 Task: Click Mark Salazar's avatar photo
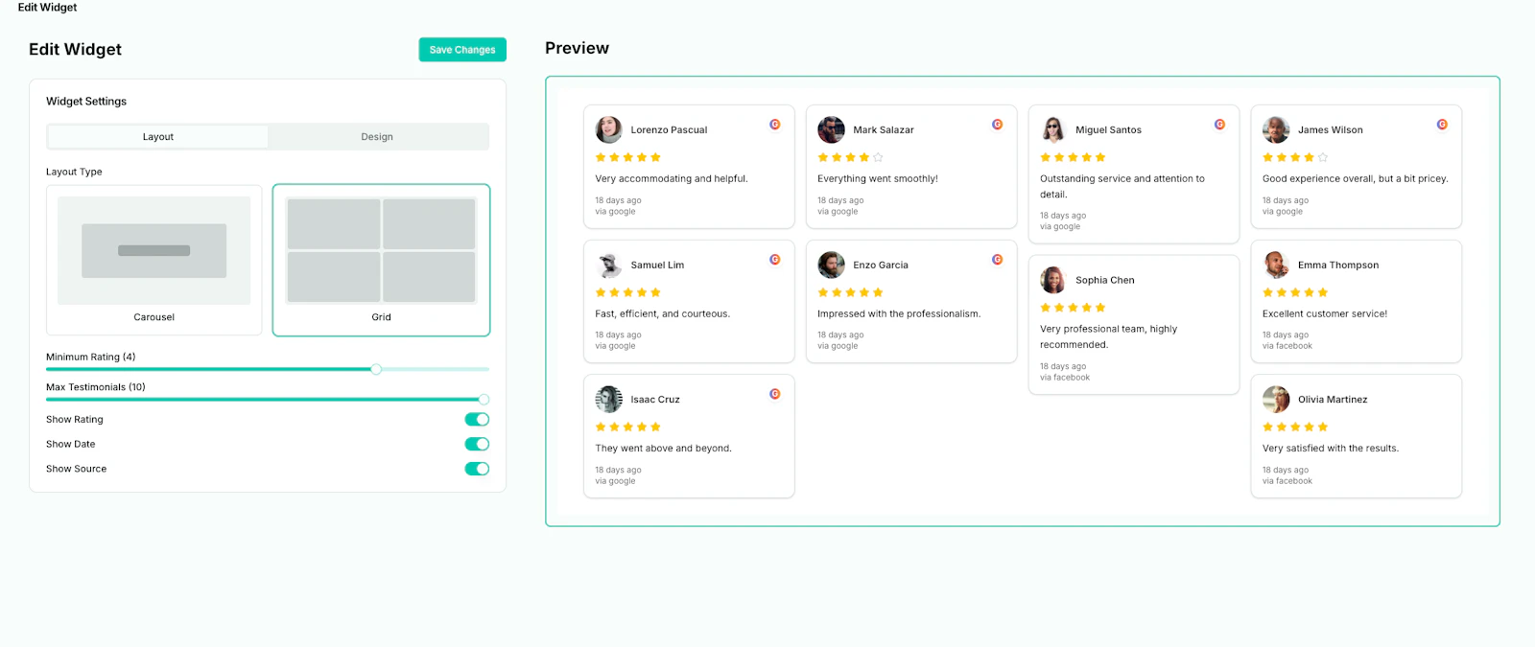[x=831, y=129]
